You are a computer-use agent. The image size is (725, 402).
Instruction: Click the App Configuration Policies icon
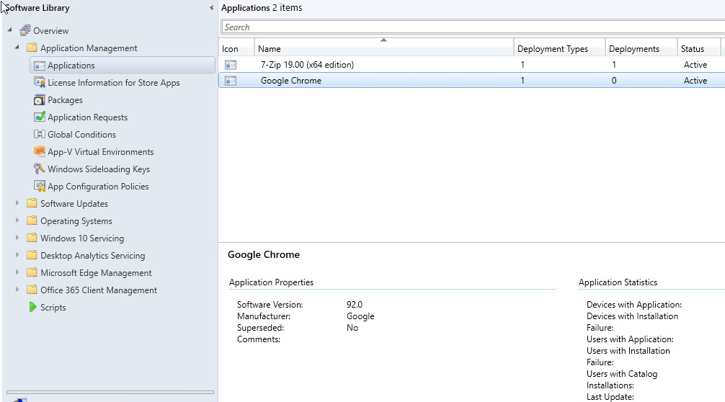[x=40, y=187]
